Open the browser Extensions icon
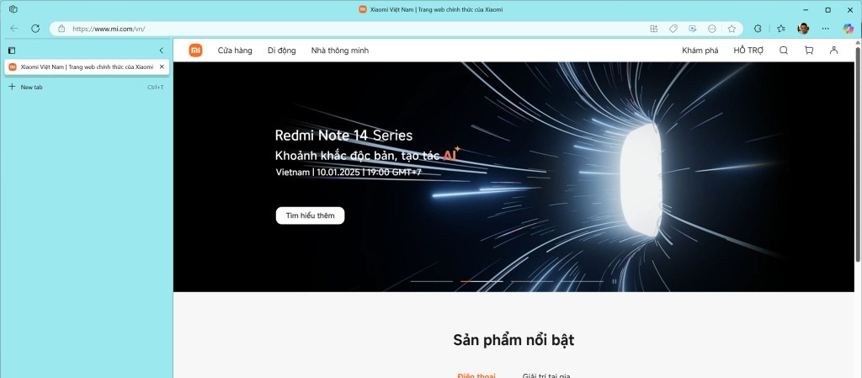 758,29
